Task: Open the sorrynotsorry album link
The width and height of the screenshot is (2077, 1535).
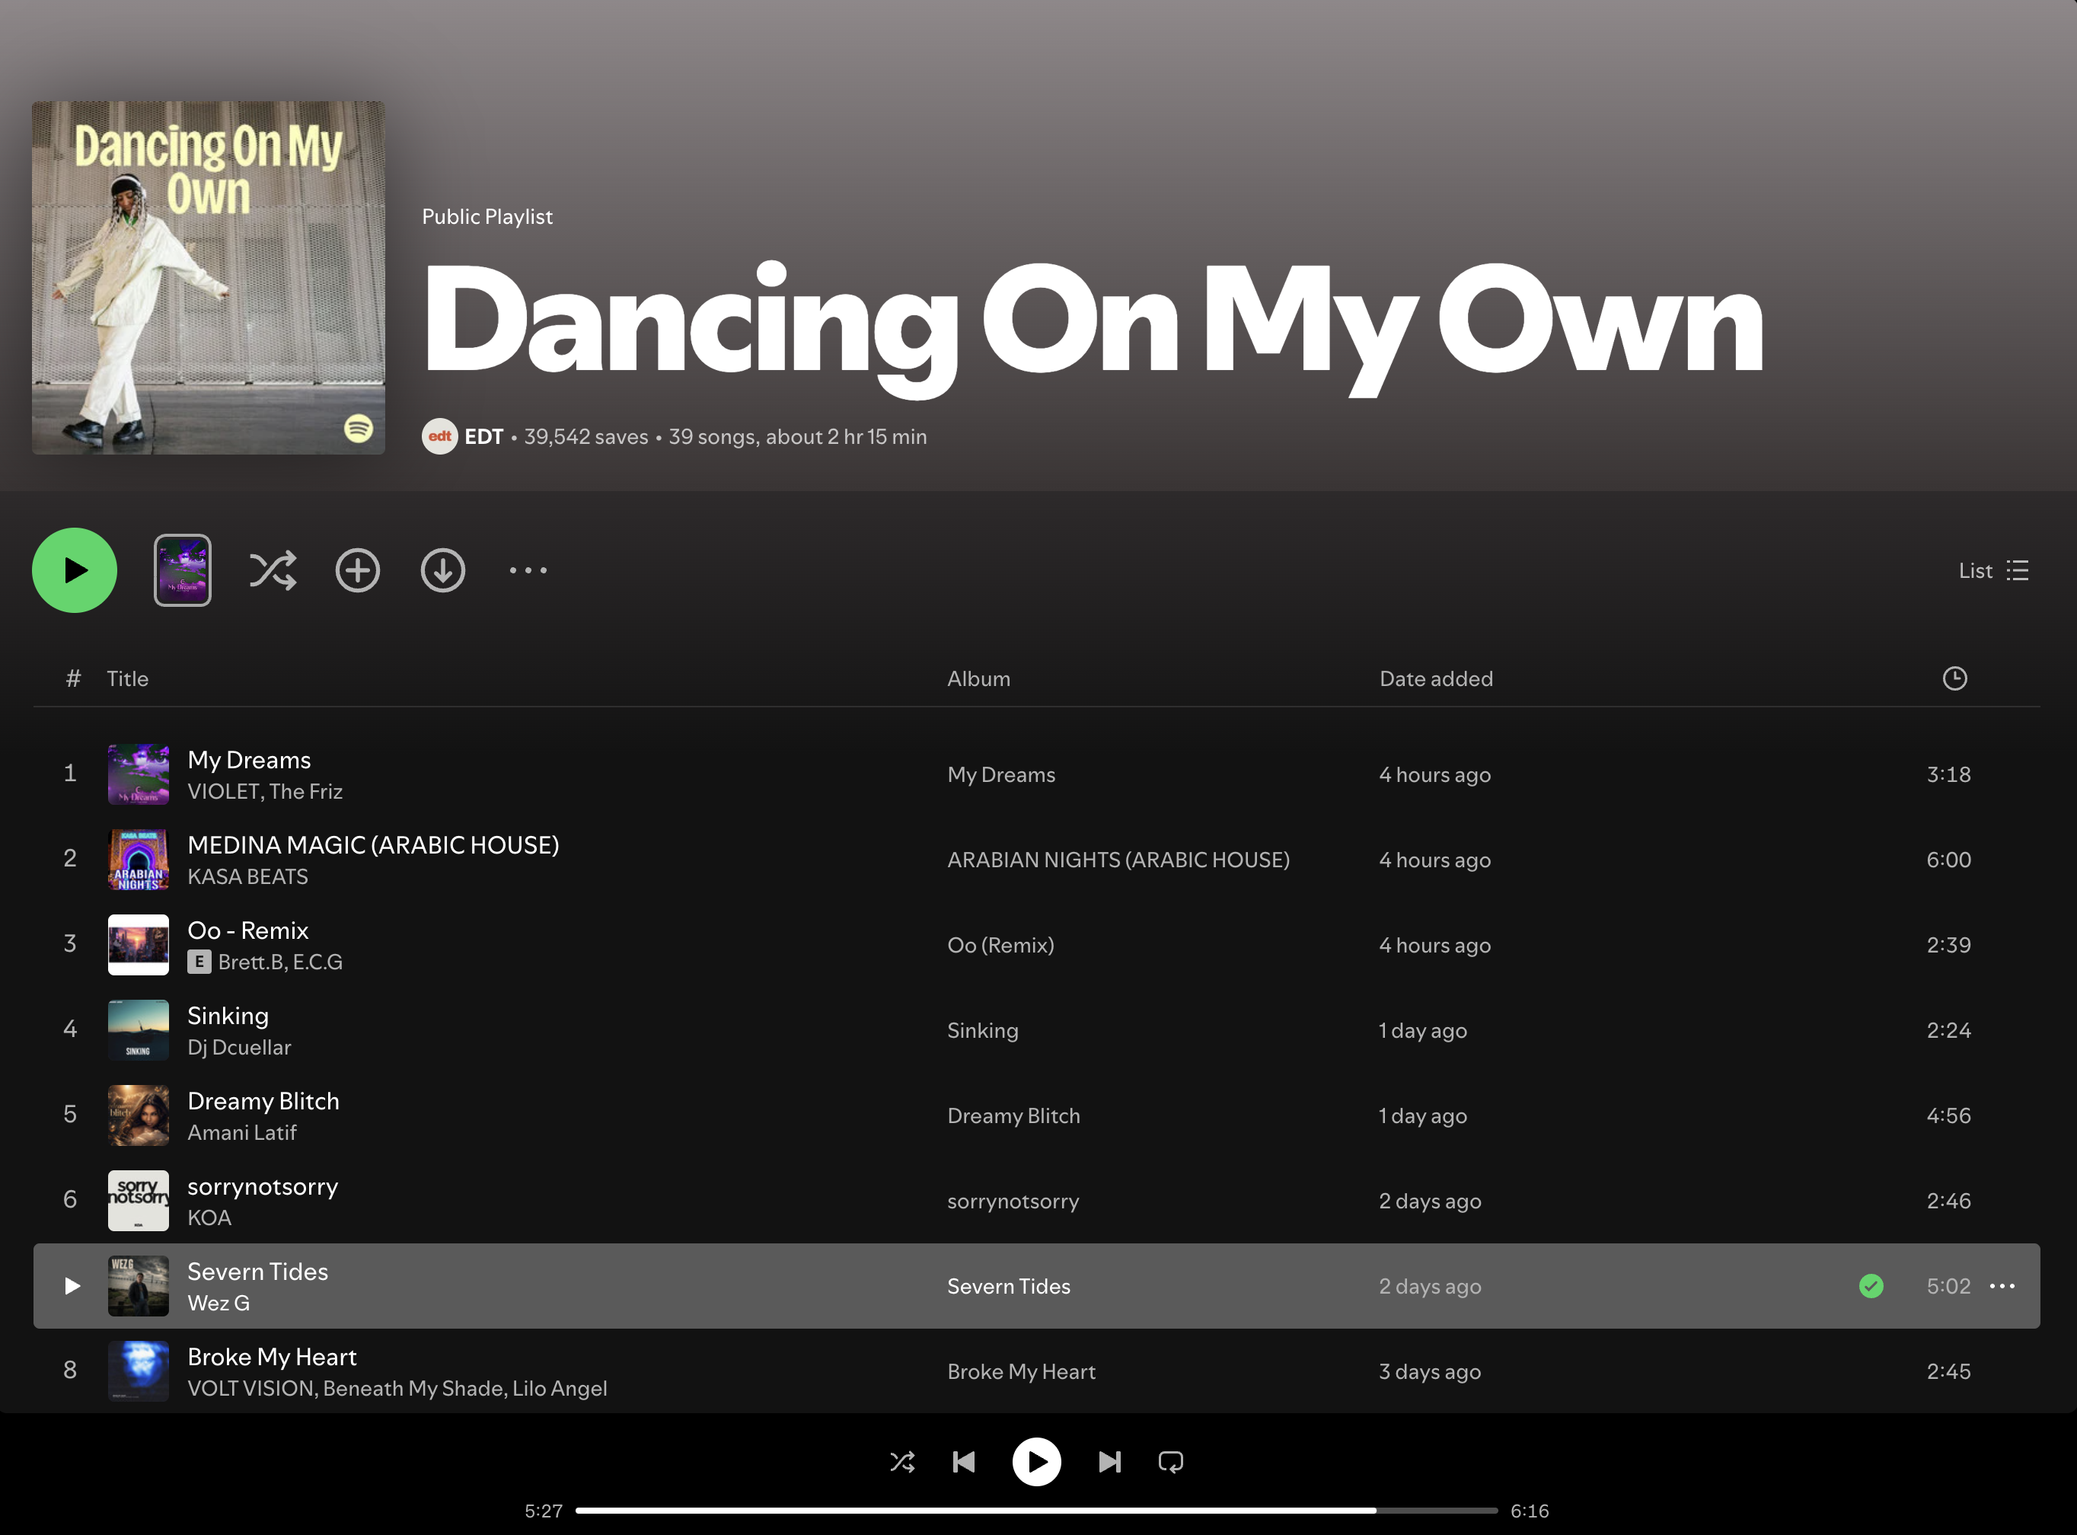Action: 1013,1201
